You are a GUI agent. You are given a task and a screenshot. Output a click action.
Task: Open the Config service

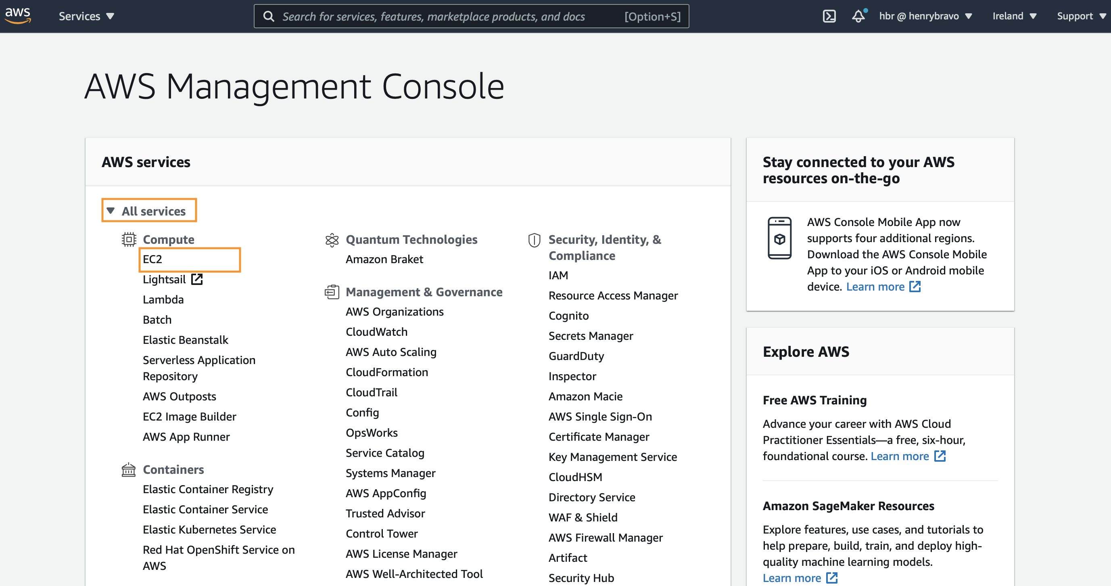[362, 413]
